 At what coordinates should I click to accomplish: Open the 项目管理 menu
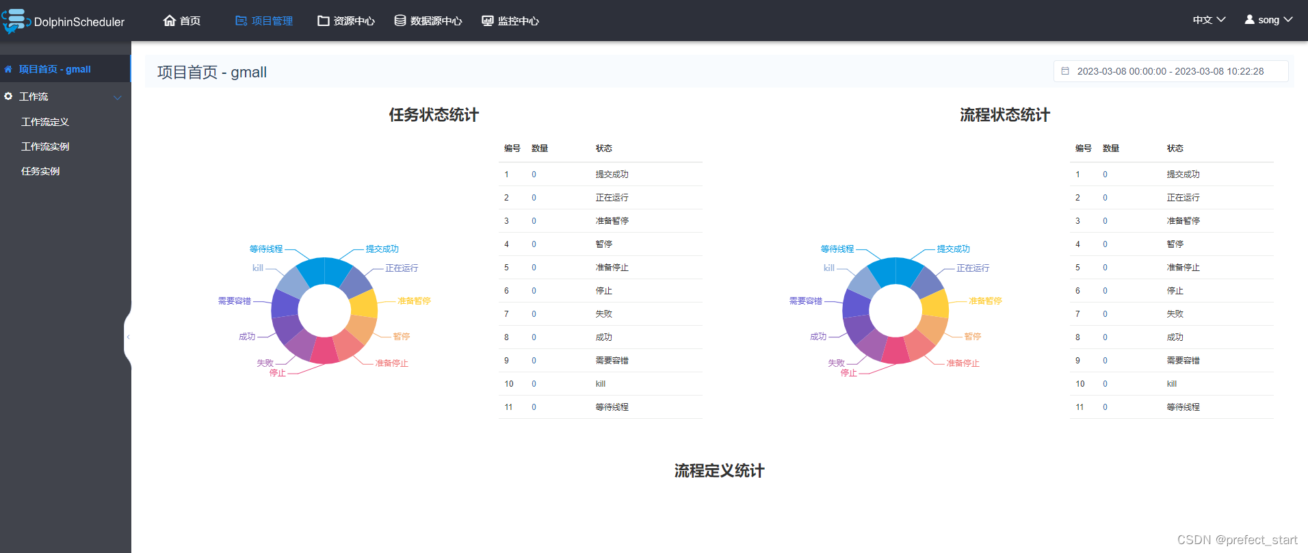click(x=264, y=21)
